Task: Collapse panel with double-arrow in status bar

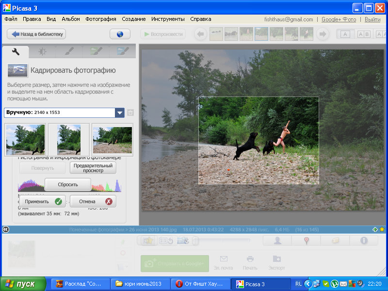Action: click(x=5, y=229)
